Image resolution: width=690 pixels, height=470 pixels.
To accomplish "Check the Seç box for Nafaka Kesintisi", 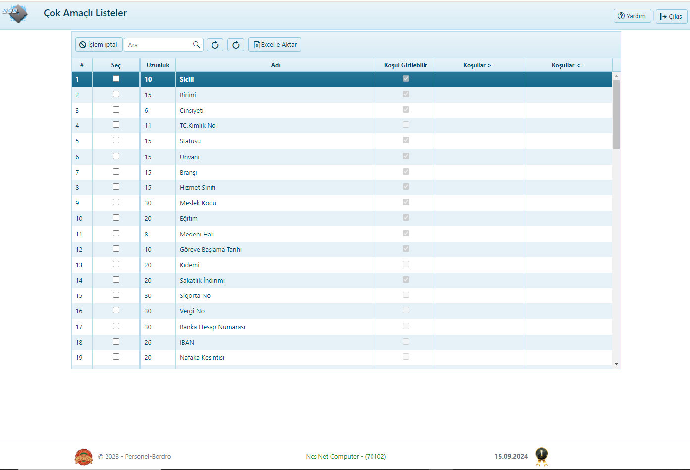I will pos(116,357).
